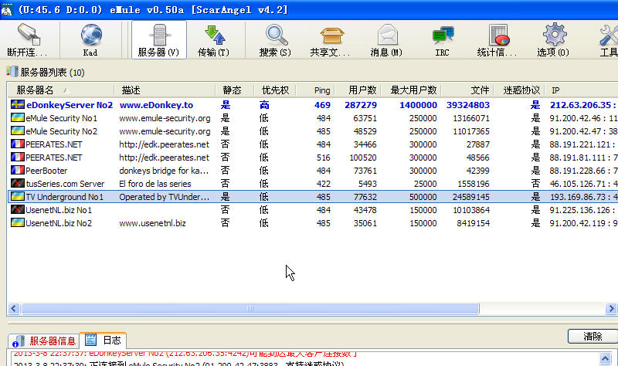This screenshot has width=618, height=366.
Task: Open the Servers (服务器) toolbar button
Action: click(159, 40)
